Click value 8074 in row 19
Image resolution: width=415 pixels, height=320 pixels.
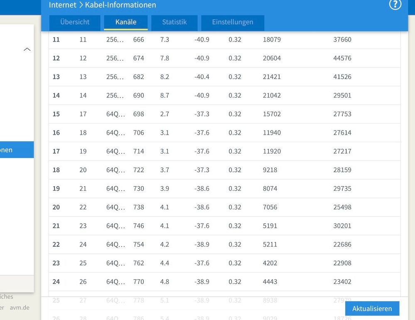coord(270,188)
